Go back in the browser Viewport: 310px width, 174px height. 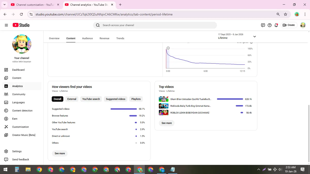tap(5, 14)
